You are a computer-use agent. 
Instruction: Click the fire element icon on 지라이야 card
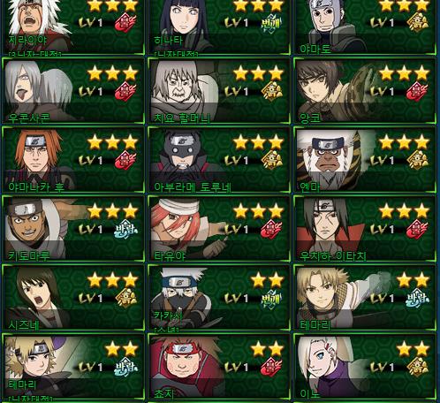click(x=125, y=23)
